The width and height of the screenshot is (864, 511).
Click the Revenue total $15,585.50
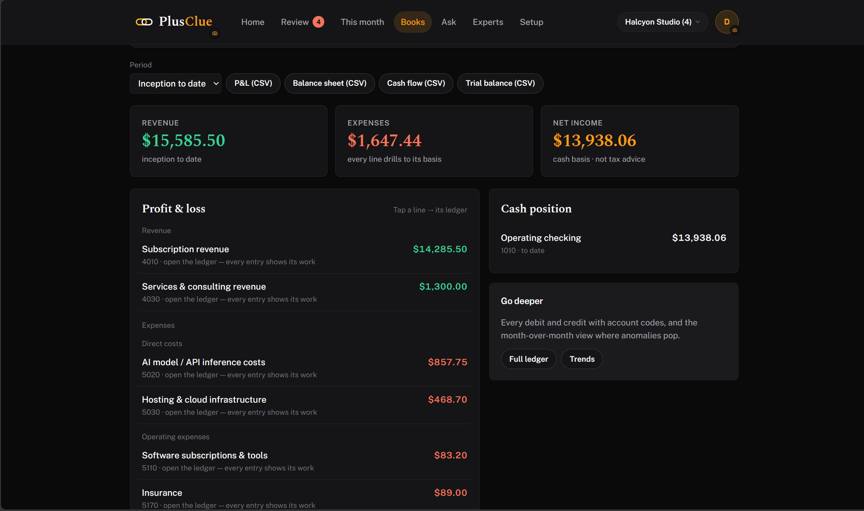[x=183, y=140]
